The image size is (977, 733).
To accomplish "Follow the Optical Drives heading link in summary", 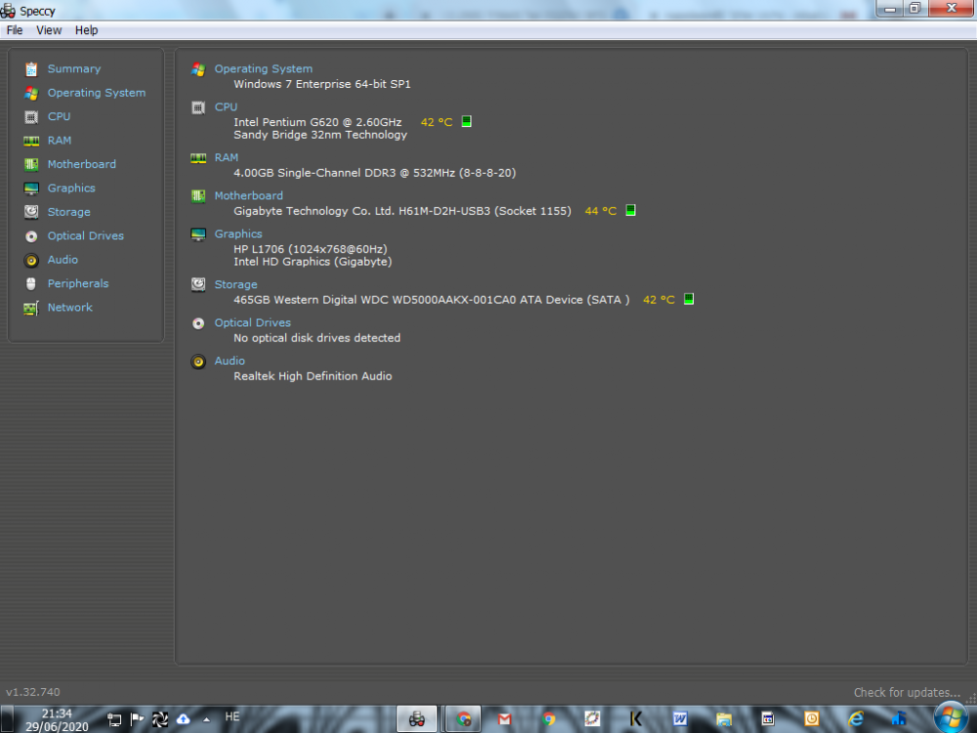I will click(252, 323).
